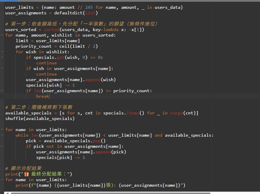Click 'user_assignments[name].append(wish)' line

71,80
